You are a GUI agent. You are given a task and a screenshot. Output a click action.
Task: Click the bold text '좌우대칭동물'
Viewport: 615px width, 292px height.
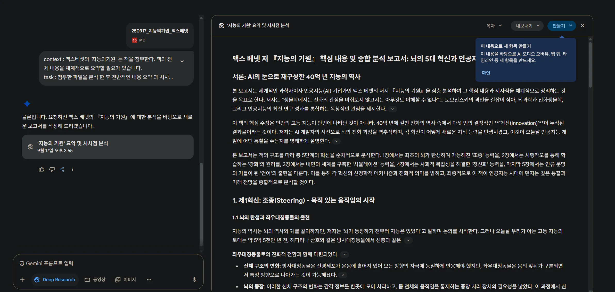coord(247,254)
